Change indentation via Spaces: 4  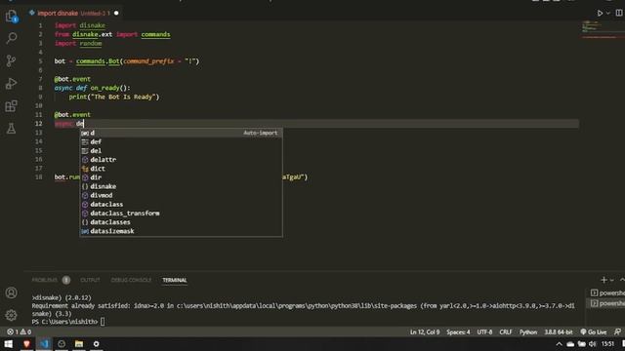pyautogui.click(x=458, y=331)
